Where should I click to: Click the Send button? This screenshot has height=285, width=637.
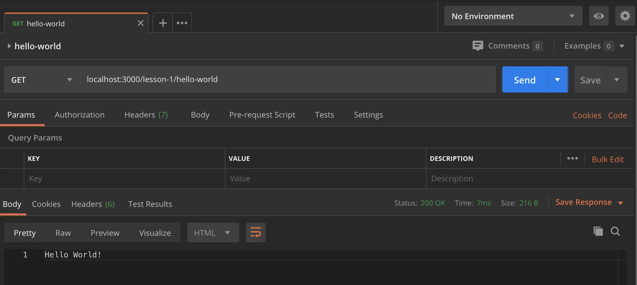click(x=525, y=80)
